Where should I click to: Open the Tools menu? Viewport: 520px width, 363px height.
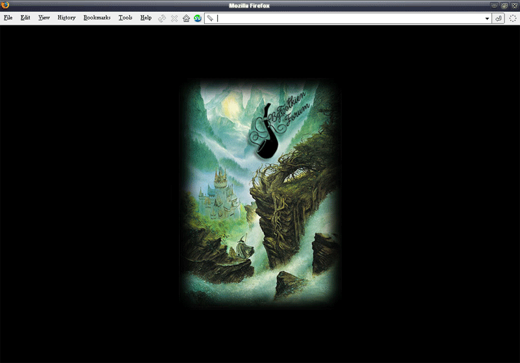[x=125, y=18]
